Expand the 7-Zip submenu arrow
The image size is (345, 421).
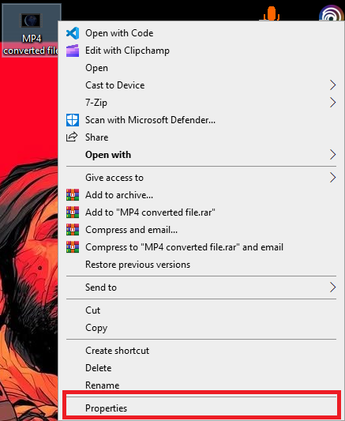tap(332, 103)
